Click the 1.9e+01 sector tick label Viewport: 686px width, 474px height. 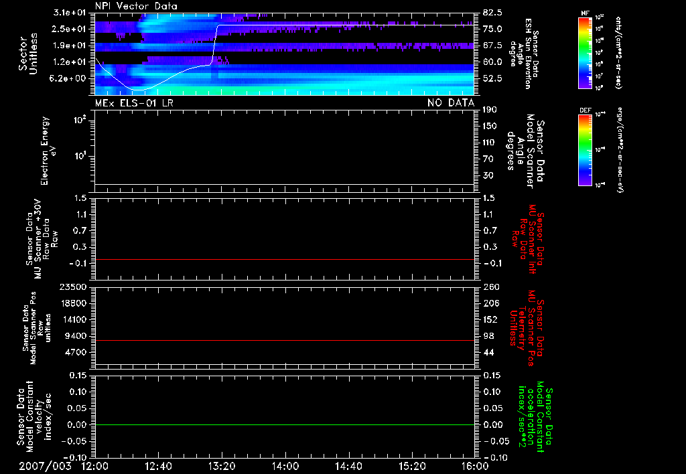tap(69, 46)
